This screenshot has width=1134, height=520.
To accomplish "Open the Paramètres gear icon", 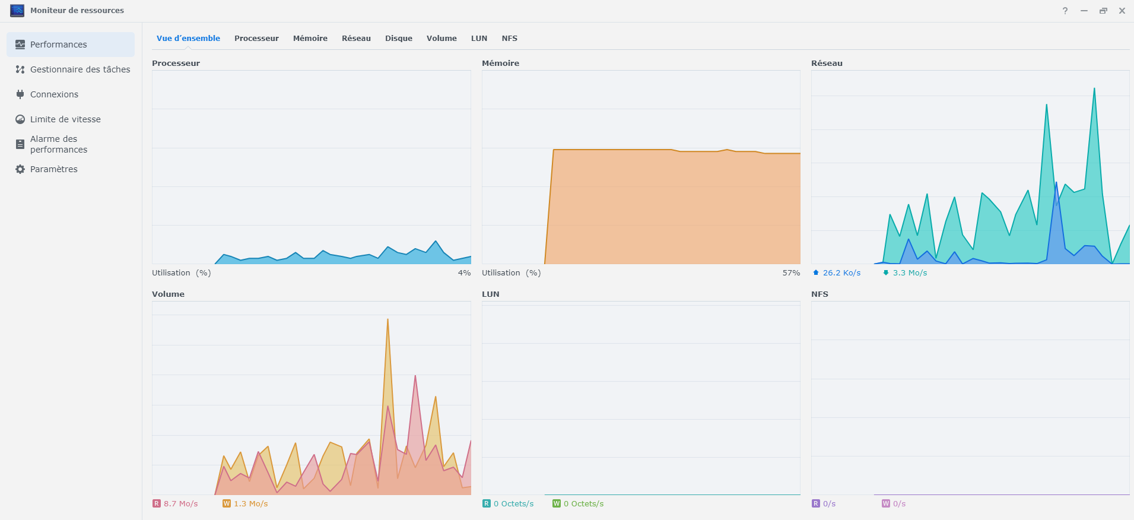I will 20,169.
